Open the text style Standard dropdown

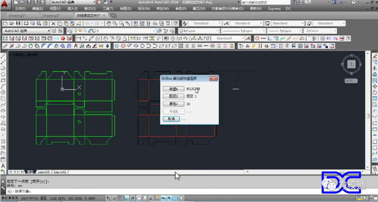point(205,23)
